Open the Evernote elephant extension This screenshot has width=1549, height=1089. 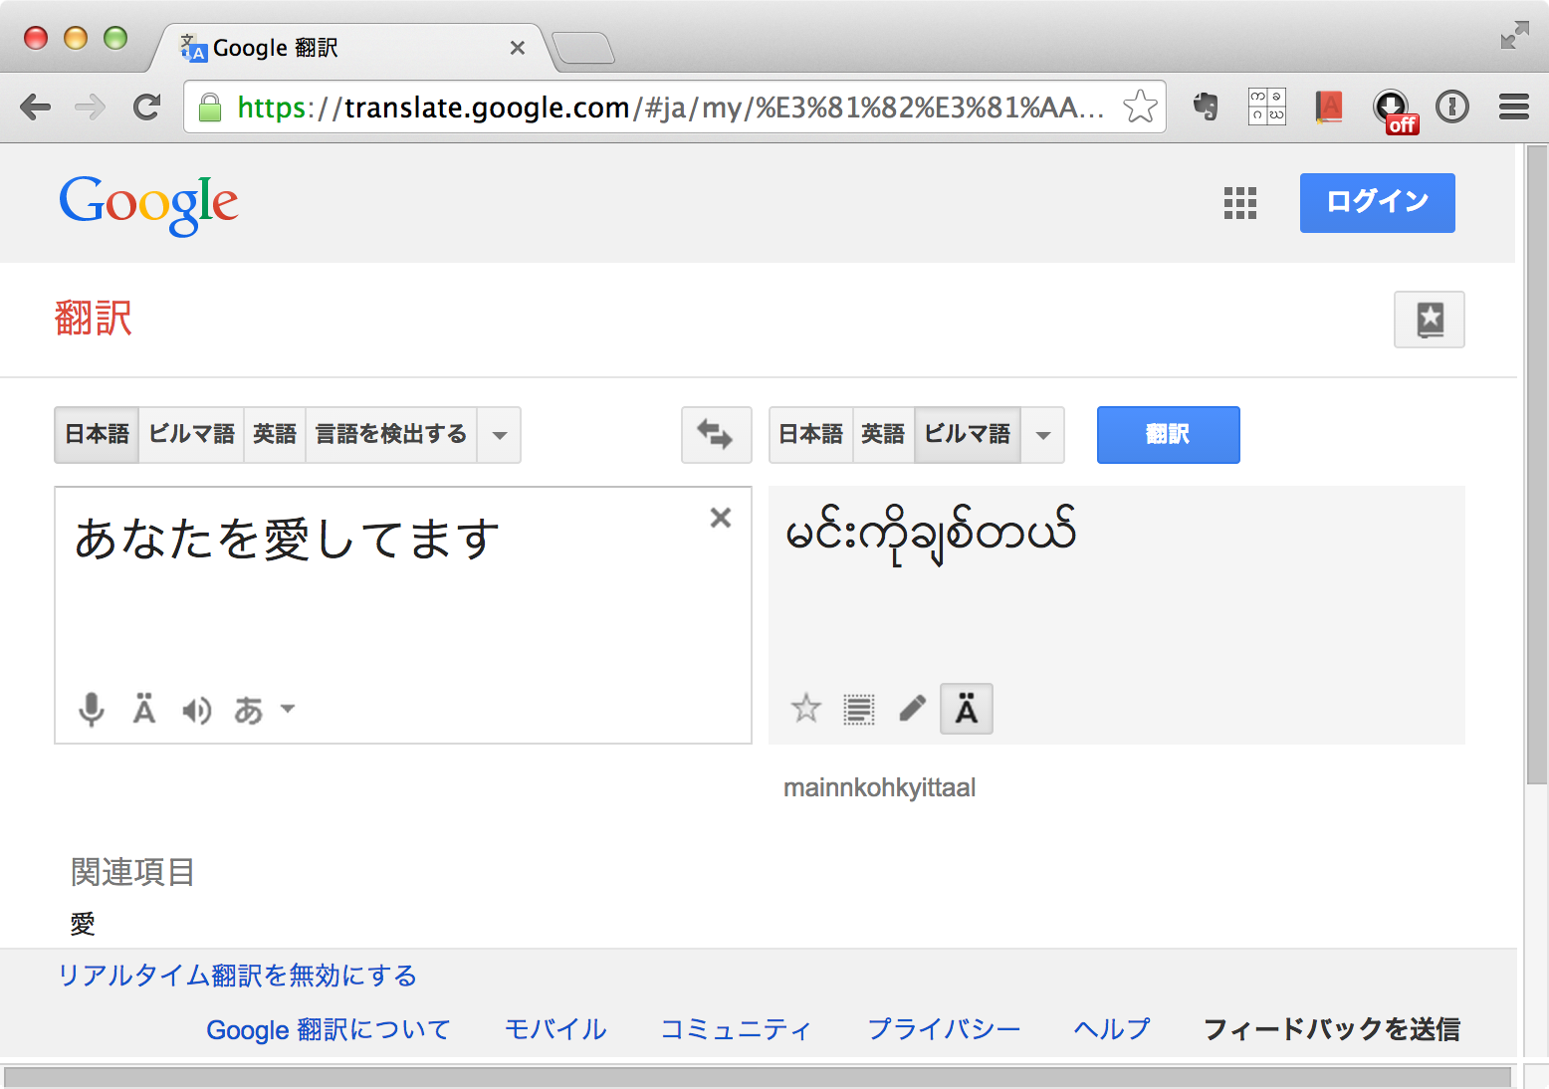[1206, 107]
